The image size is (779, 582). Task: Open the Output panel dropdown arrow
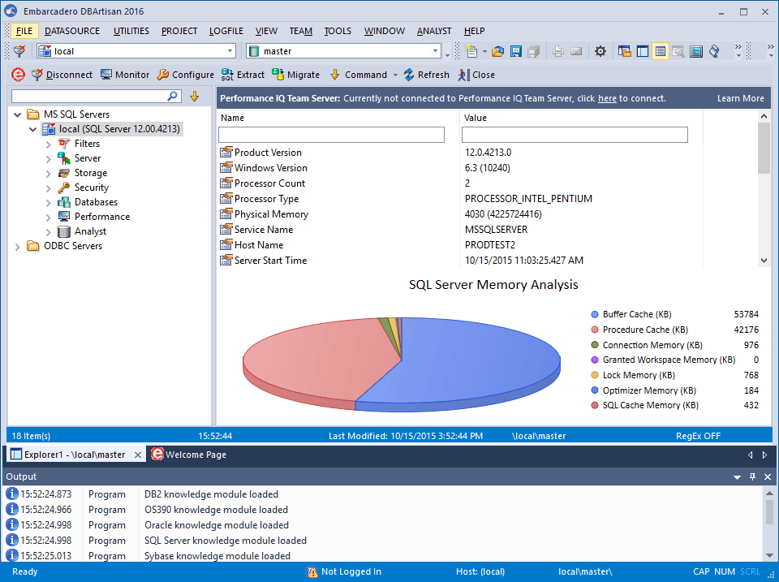coord(738,477)
